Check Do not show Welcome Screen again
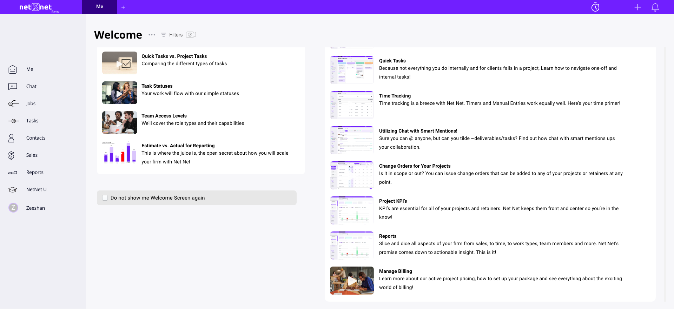Screen dimensions: 674x309 pos(105,198)
